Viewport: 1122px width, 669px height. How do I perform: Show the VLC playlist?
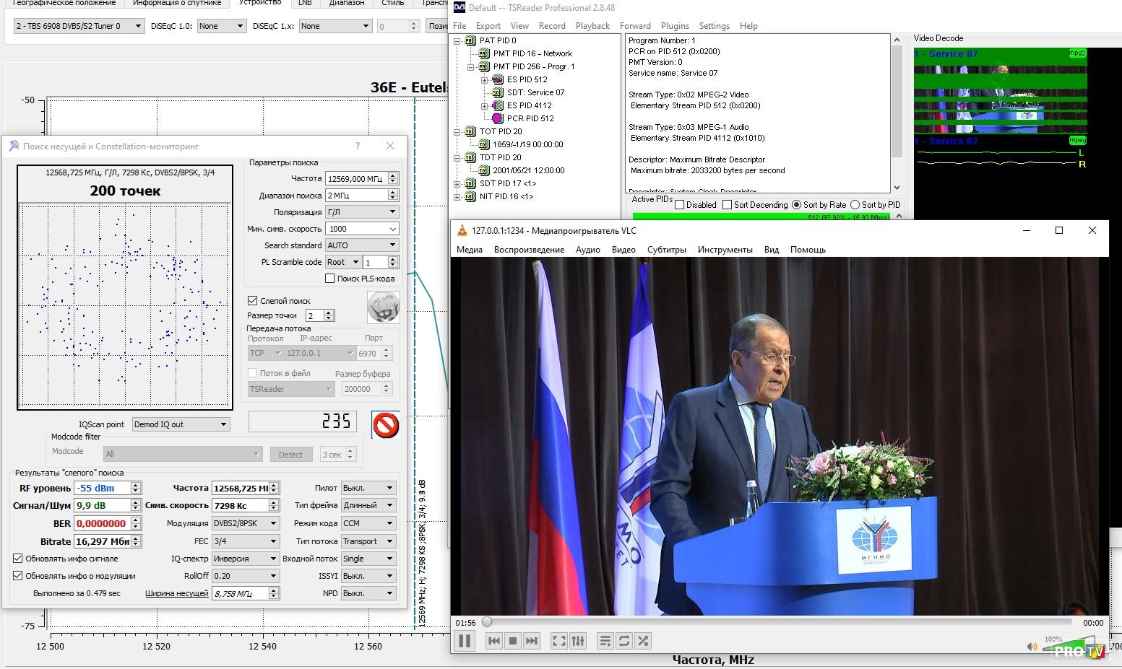605,641
